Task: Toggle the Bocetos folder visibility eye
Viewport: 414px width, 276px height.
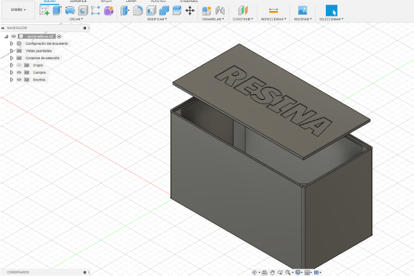Action: 19,80
